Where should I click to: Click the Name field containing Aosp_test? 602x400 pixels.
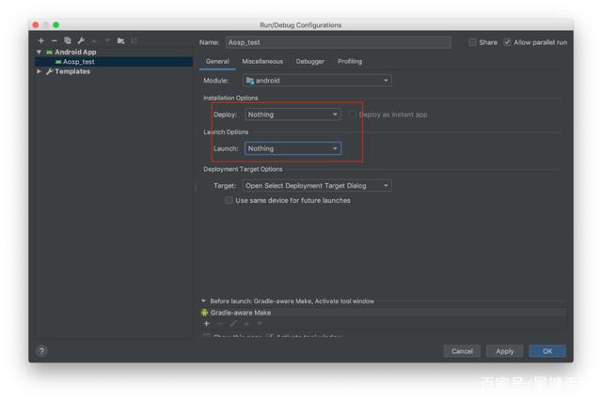(x=339, y=42)
